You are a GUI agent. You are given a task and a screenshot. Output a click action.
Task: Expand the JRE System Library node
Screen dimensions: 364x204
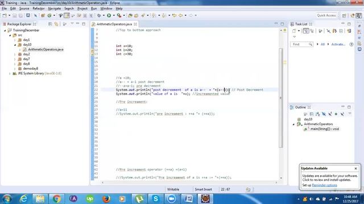point(10,74)
